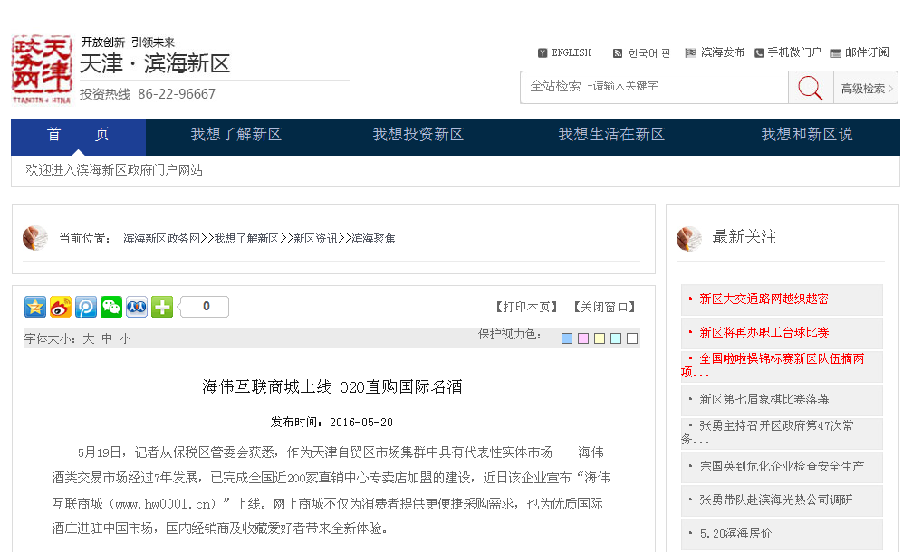Screen dimensions: 903x552
Task: Click 关闭窗口 to close the window
Action: [604, 308]
